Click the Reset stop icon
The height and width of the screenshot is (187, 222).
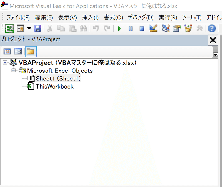click(x=142, y=29)
